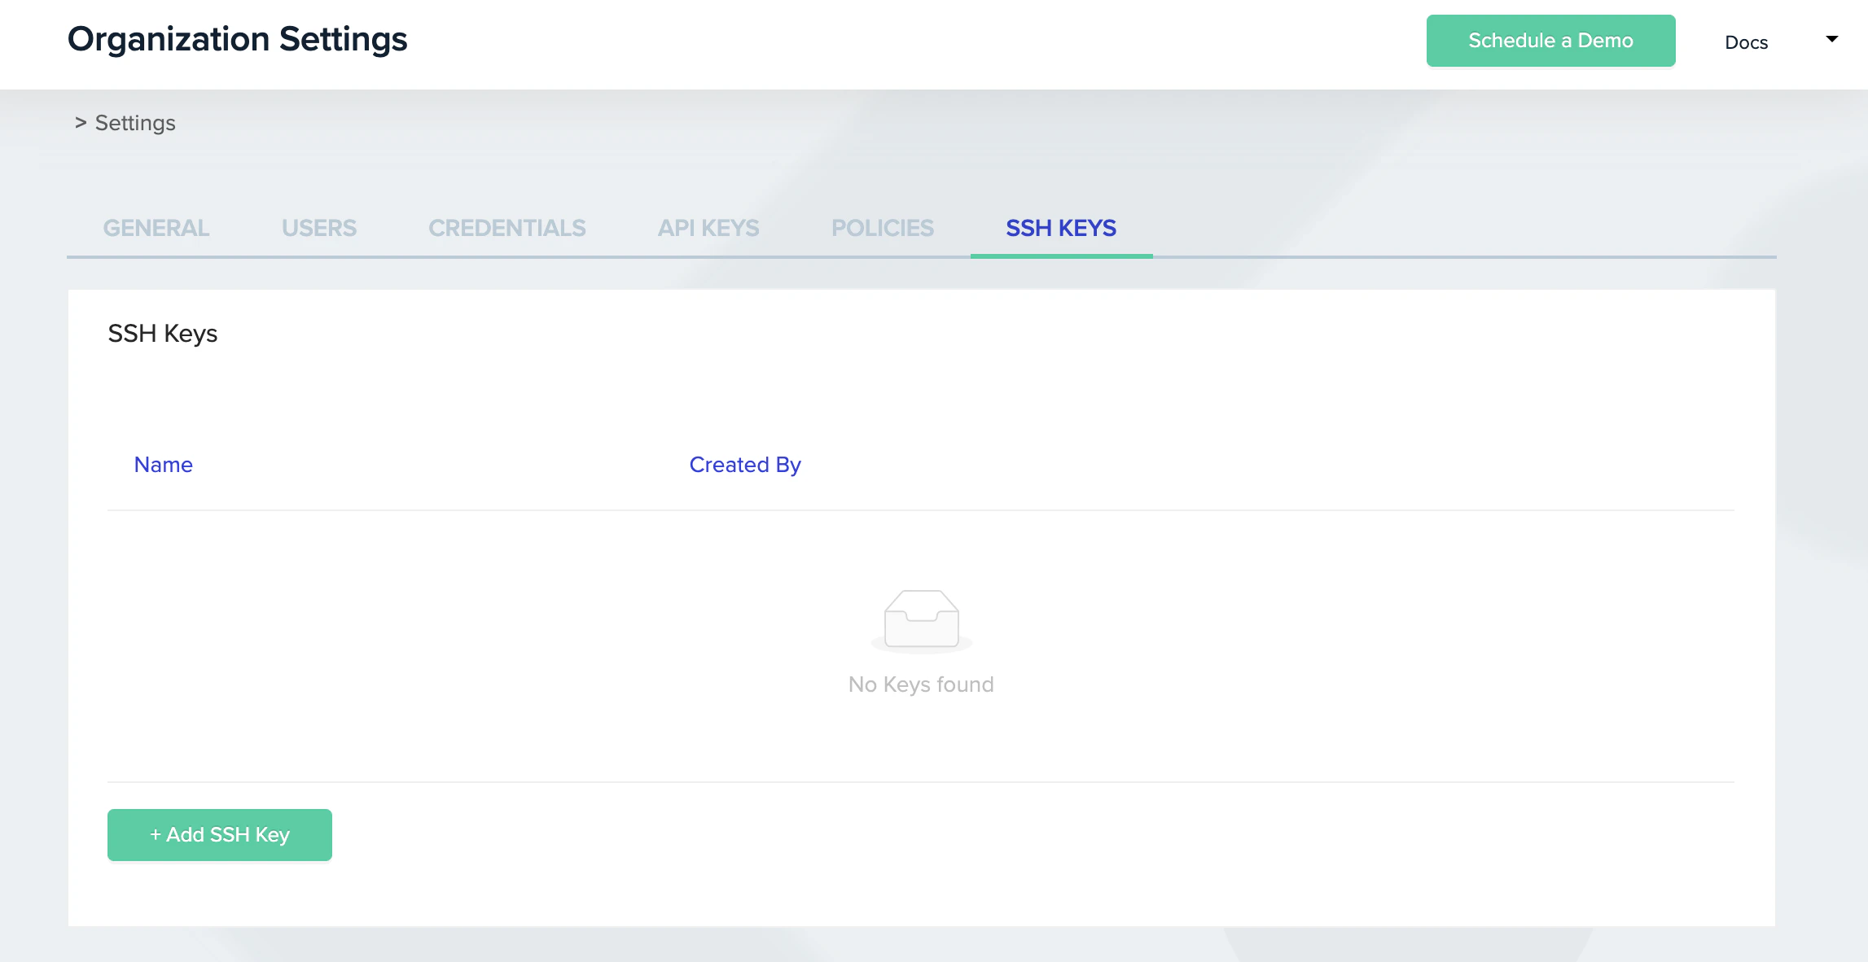
Task: Click the Schedule a Demo button
Action: coord(1551,41)
